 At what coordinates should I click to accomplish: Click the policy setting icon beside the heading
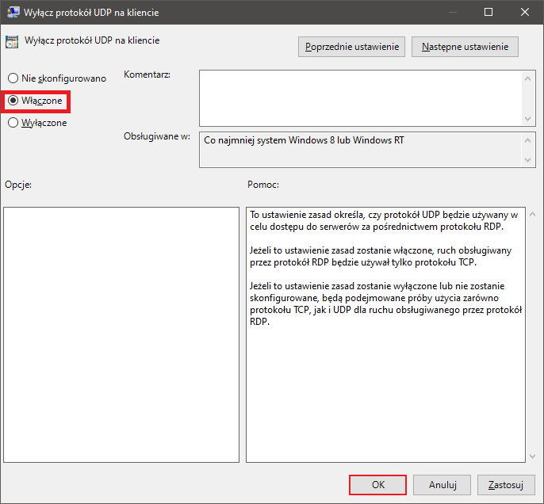12,41
